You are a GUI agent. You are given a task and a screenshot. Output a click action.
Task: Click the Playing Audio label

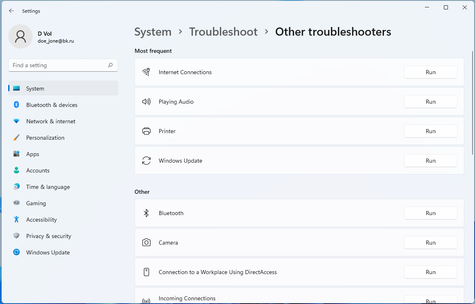[176, 102]
